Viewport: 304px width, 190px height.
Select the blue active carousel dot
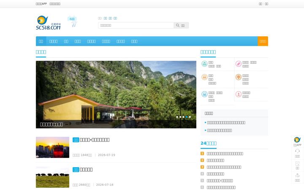187,117
